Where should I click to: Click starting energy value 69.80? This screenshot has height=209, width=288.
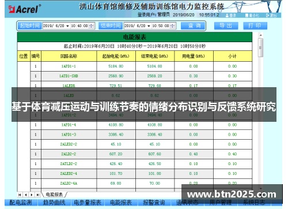click(x=116, y=184)
